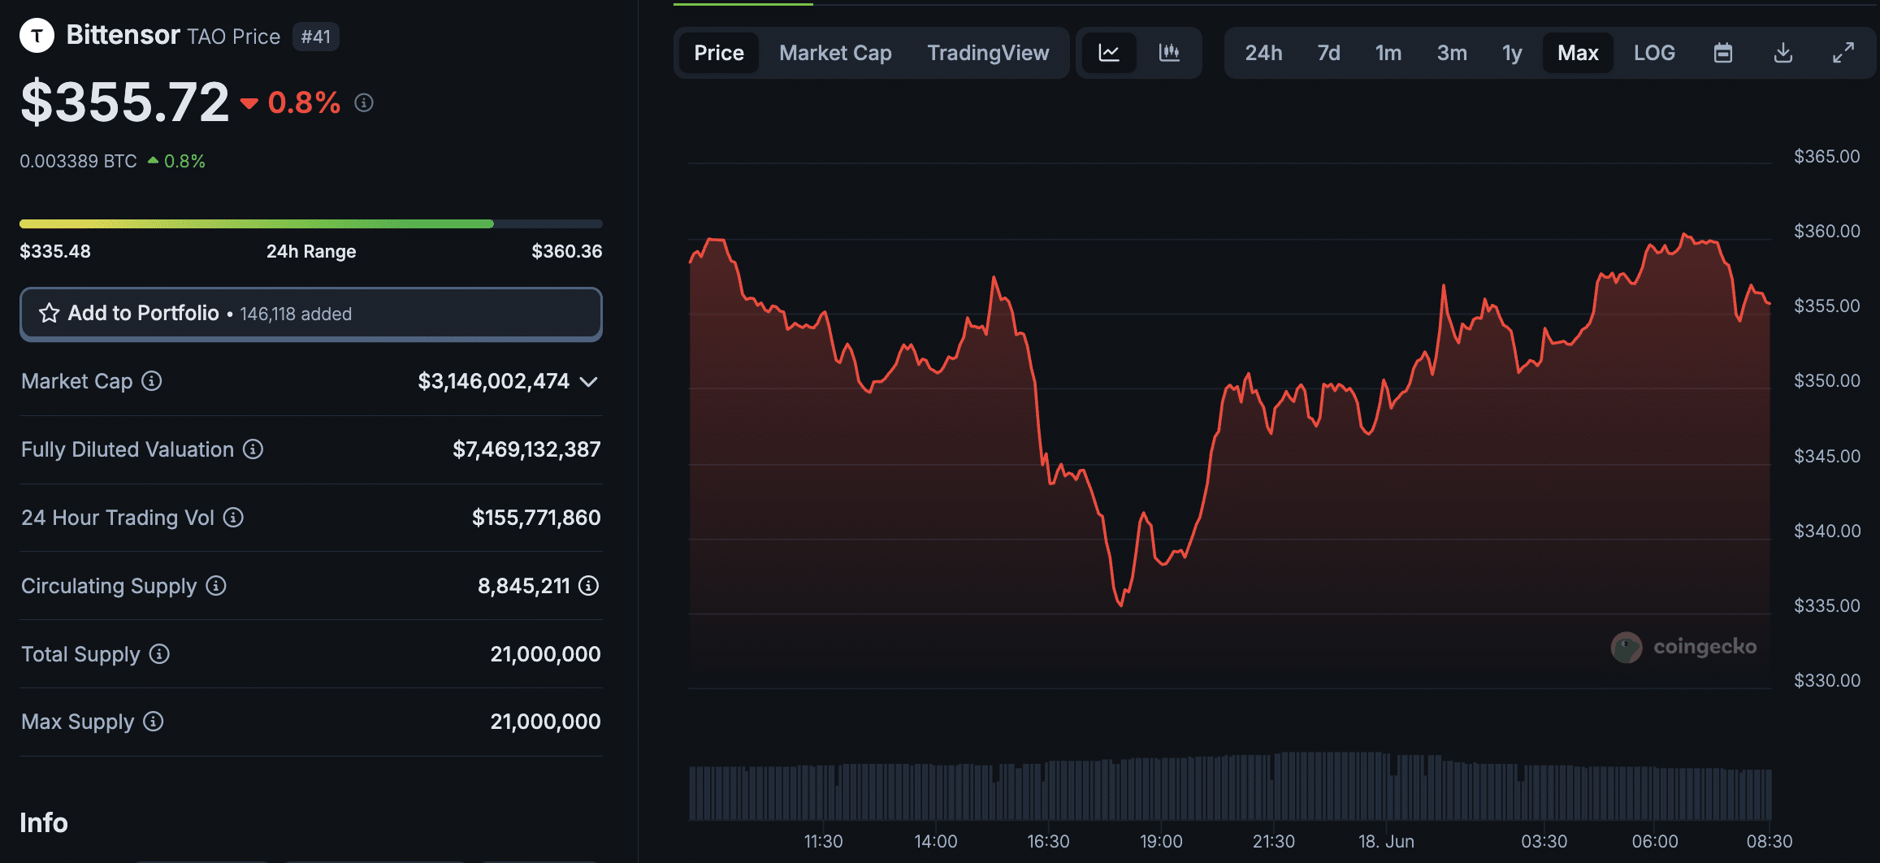Image resolution: width=1880 pixels, height=863 pixels.
Task: Click the Bittensor TAO logo icon
Action: click(37, 36)
